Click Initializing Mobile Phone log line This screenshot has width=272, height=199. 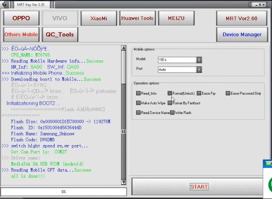point(43,73)
